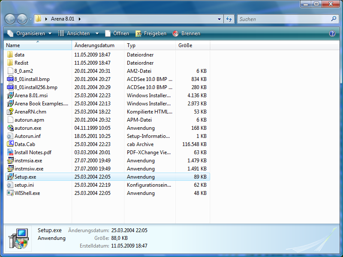The image size is (343, 257).
Task: Sort by the Größe column header
Action: (x=193, y=45)
